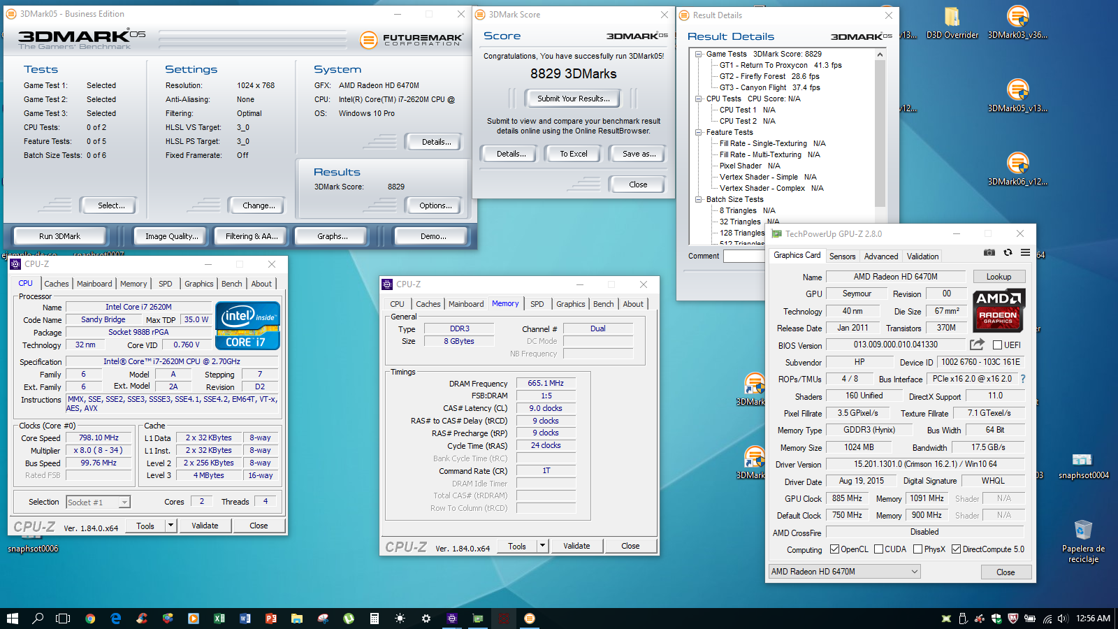This screenshot has width=1118, height=629.
Task: Toggle the PhysX checkbox
Action: (917, 549)
